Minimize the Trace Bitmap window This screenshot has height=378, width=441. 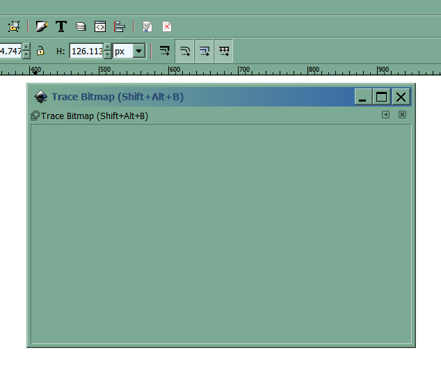point(363,97)
